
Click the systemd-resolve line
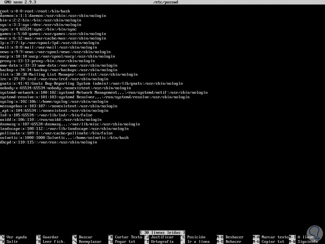95,97
